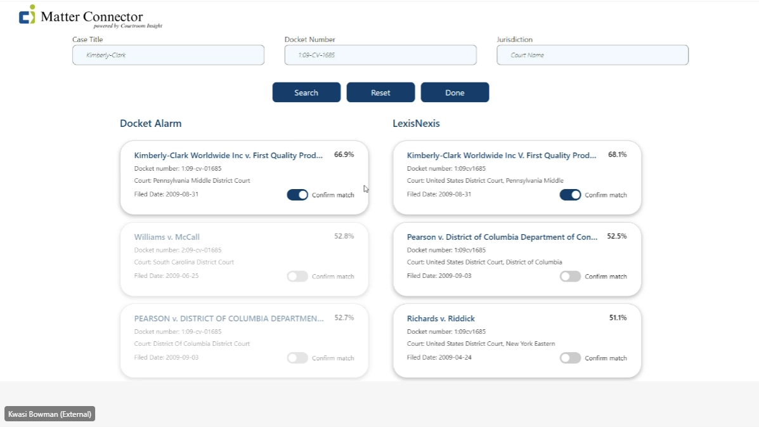Disable Confirm match on LexisNexis Kimberly-Clark card

[x=570, y=195]
